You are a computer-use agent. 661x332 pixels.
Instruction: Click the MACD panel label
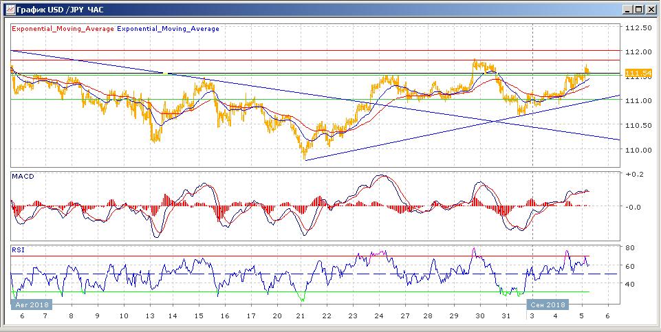[x=23, y=177]
